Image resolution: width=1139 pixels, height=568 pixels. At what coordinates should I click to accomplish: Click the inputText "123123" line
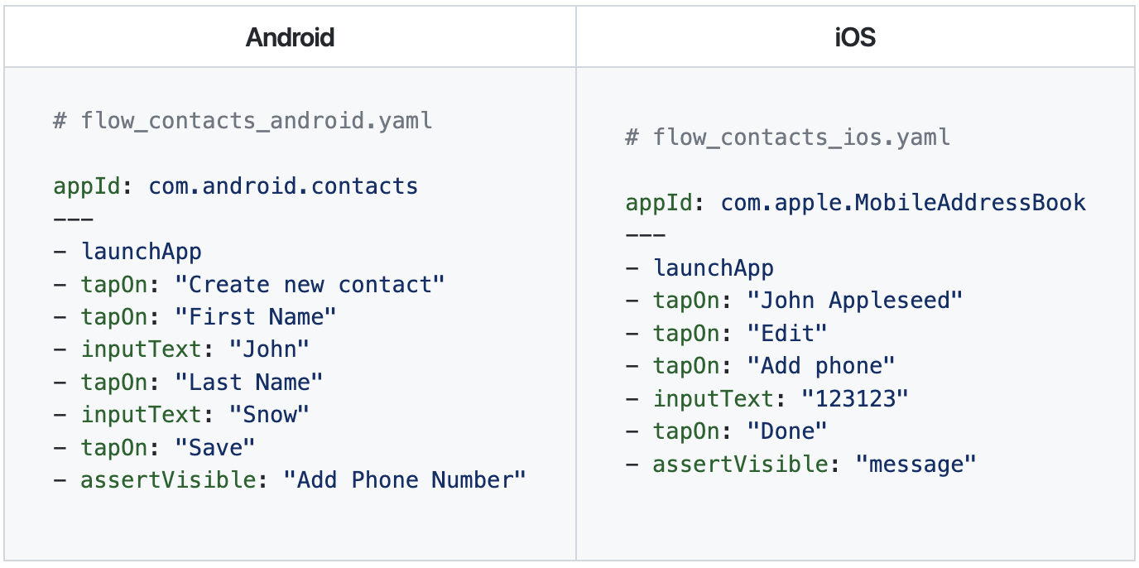pos(767,398)
